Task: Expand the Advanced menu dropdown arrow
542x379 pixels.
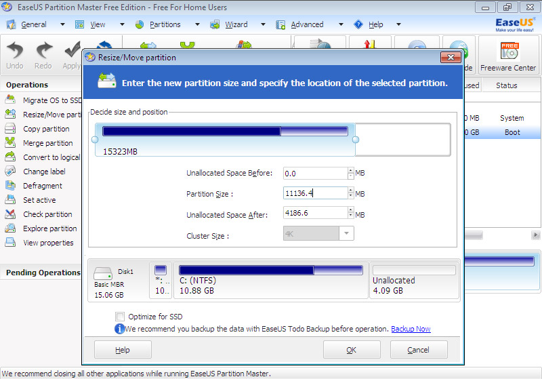Action: 341,24
